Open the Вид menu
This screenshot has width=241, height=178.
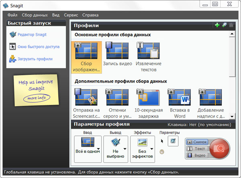(56, 15)
